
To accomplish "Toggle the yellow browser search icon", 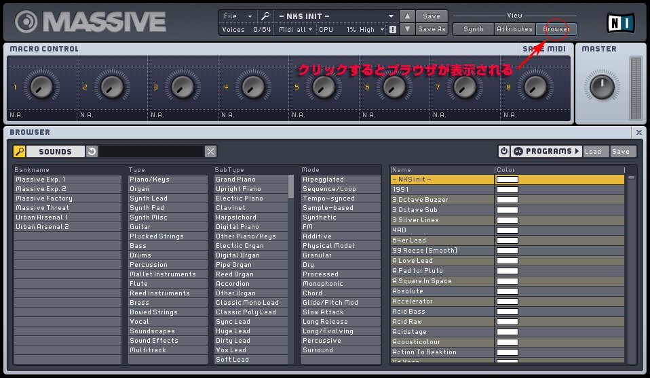I will pyautogui.click(x=20, y=152).
